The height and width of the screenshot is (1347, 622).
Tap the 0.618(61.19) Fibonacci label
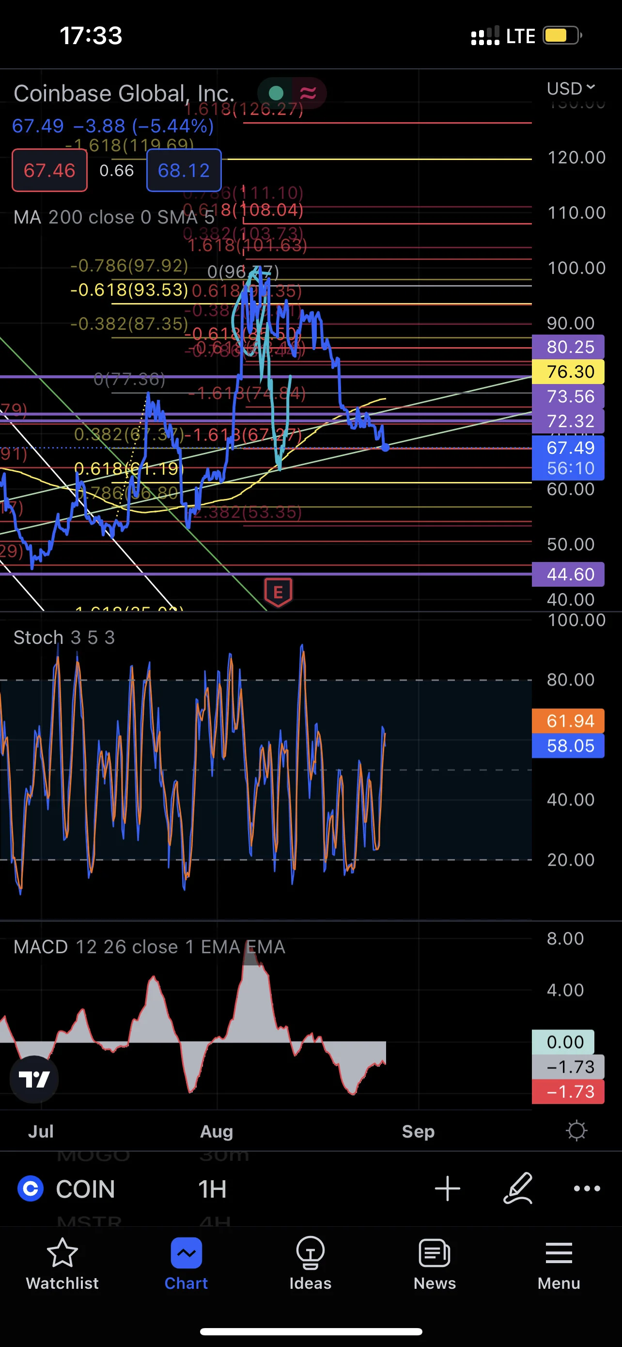(129, 468)
